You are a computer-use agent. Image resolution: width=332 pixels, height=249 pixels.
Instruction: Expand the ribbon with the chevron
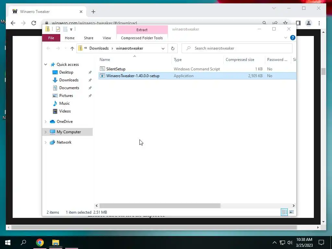tap(285, 38)
